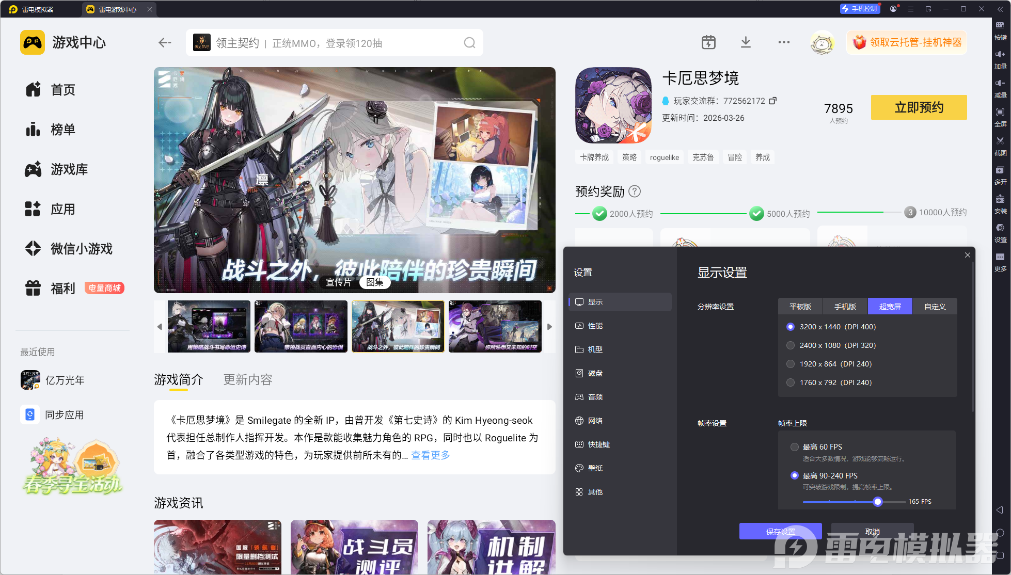This screenshot has width=1011, height=575.
Task: Click the search magnifier icon
Action: coord(469,43)
